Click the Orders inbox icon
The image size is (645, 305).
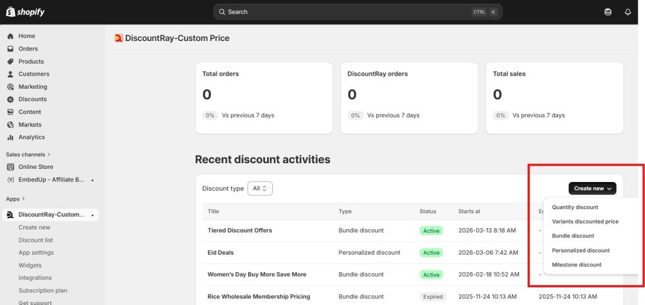11,49
